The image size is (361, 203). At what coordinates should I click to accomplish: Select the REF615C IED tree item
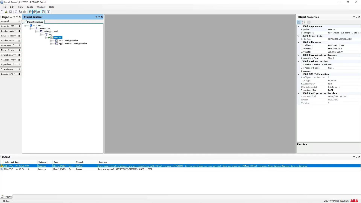(58, 37)
